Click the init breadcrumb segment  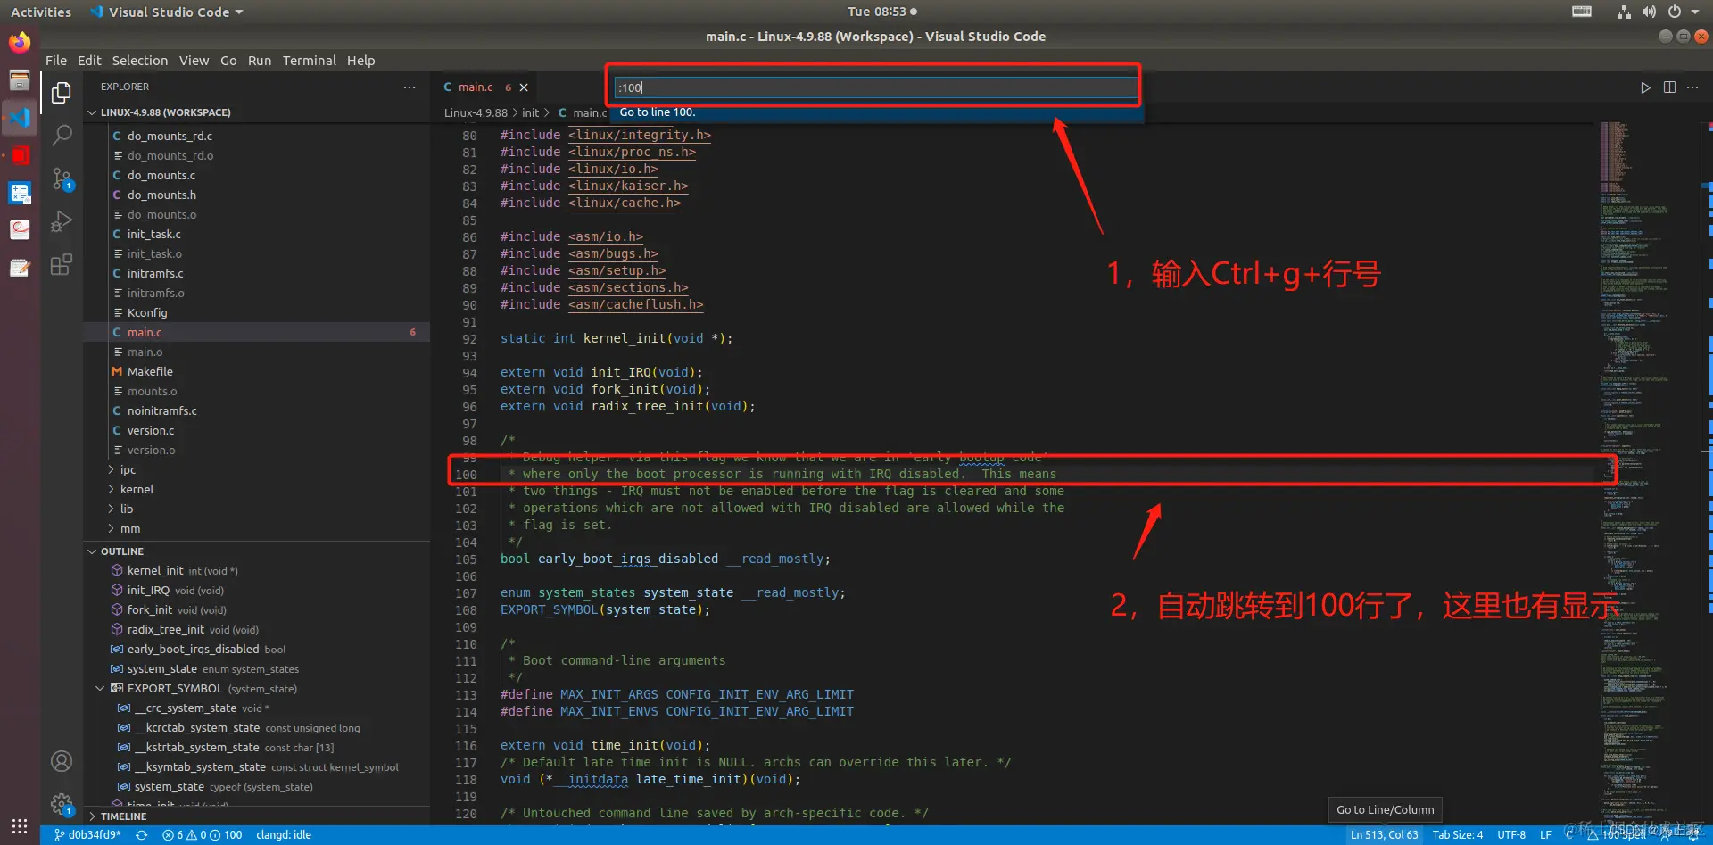(x=531, y=112)
